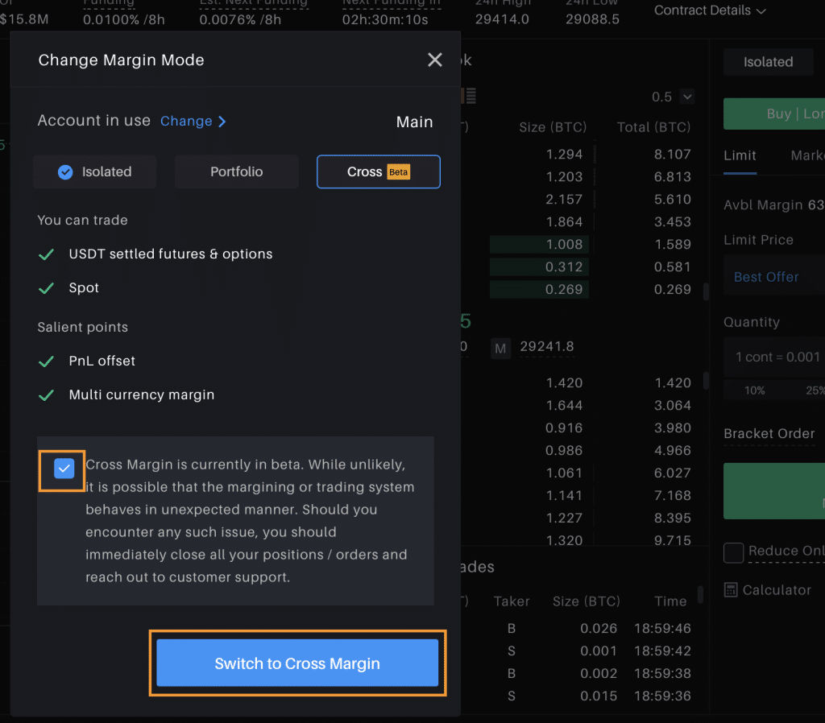This screenshot has width=825, height=723.
Task: Set quantity to 10%
Action: coord(754,390)
